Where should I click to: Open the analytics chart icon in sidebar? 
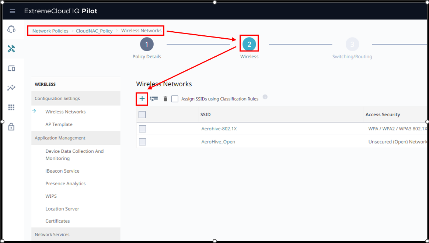[11, 88]
